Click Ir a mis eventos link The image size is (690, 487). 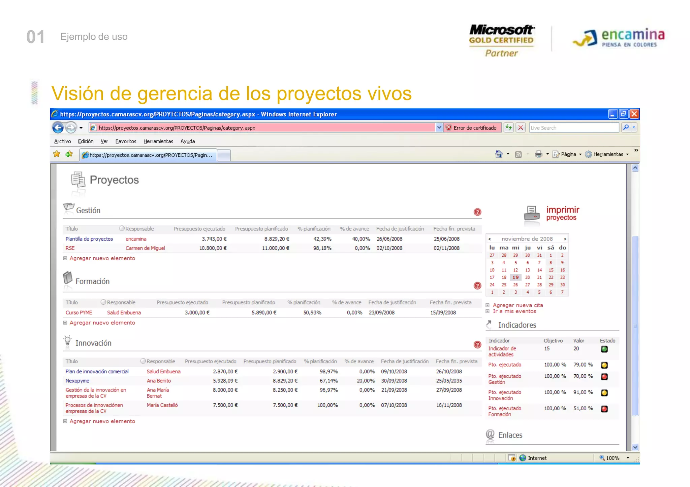(514, 311)
